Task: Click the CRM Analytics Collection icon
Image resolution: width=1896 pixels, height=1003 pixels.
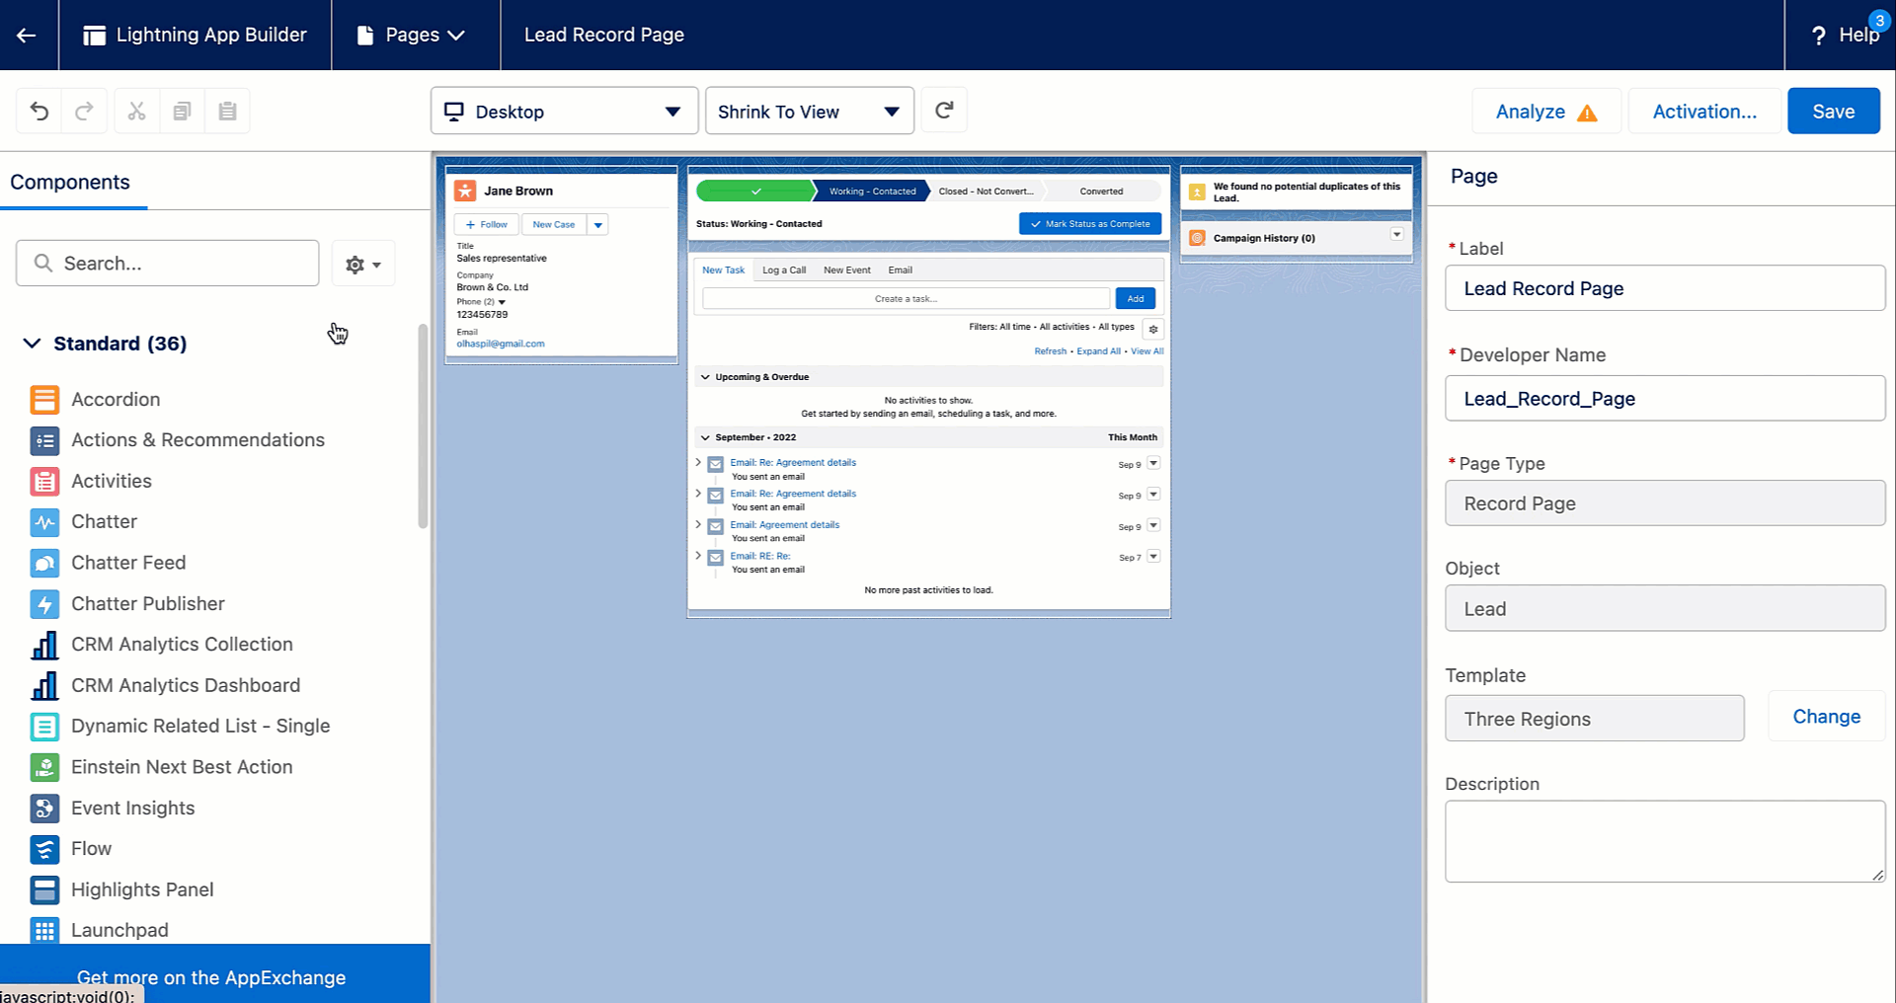Action: (44, 645)
